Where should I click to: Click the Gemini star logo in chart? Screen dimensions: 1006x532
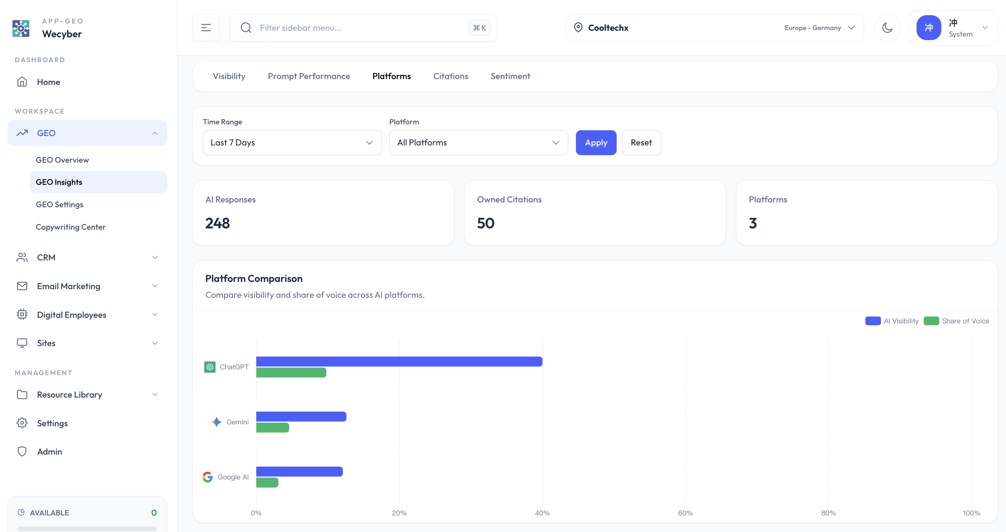point(216,422)
